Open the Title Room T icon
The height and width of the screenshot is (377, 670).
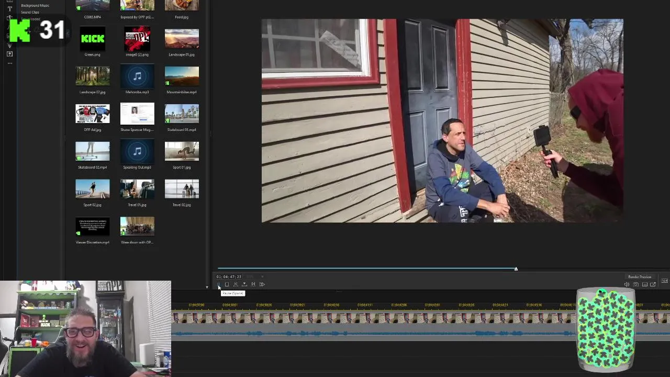[9, 9]
